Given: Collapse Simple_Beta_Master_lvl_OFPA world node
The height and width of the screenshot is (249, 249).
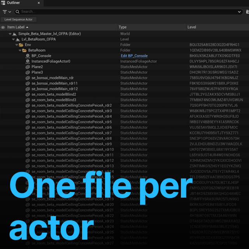Looking at the screenshot, I should [10, 34].
